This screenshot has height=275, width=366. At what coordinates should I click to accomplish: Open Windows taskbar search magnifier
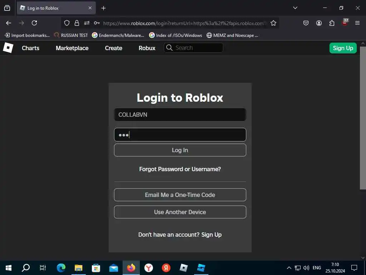[26, 268]
